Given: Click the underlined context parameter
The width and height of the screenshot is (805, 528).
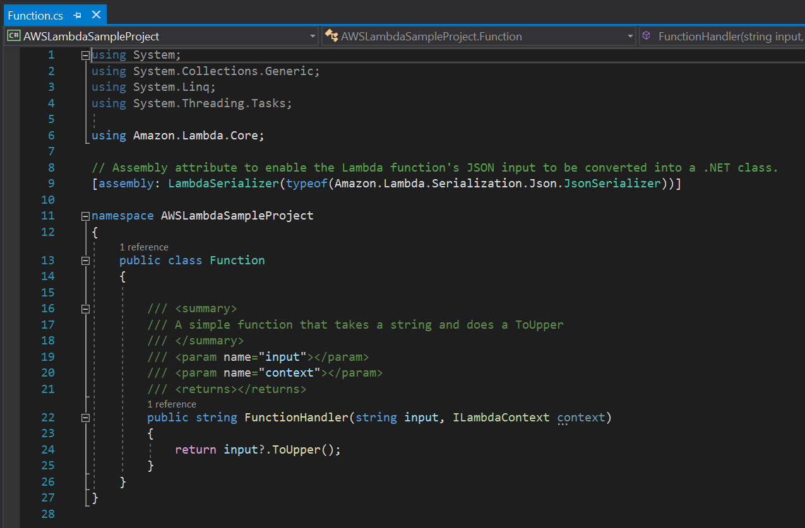Looking at the screenshot, I should coord(581,418).
